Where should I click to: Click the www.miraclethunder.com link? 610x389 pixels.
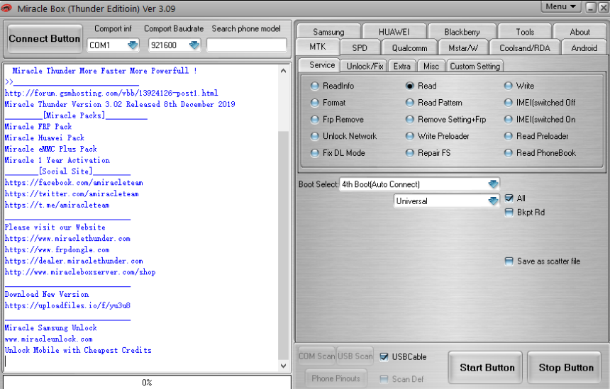[67, 238]
